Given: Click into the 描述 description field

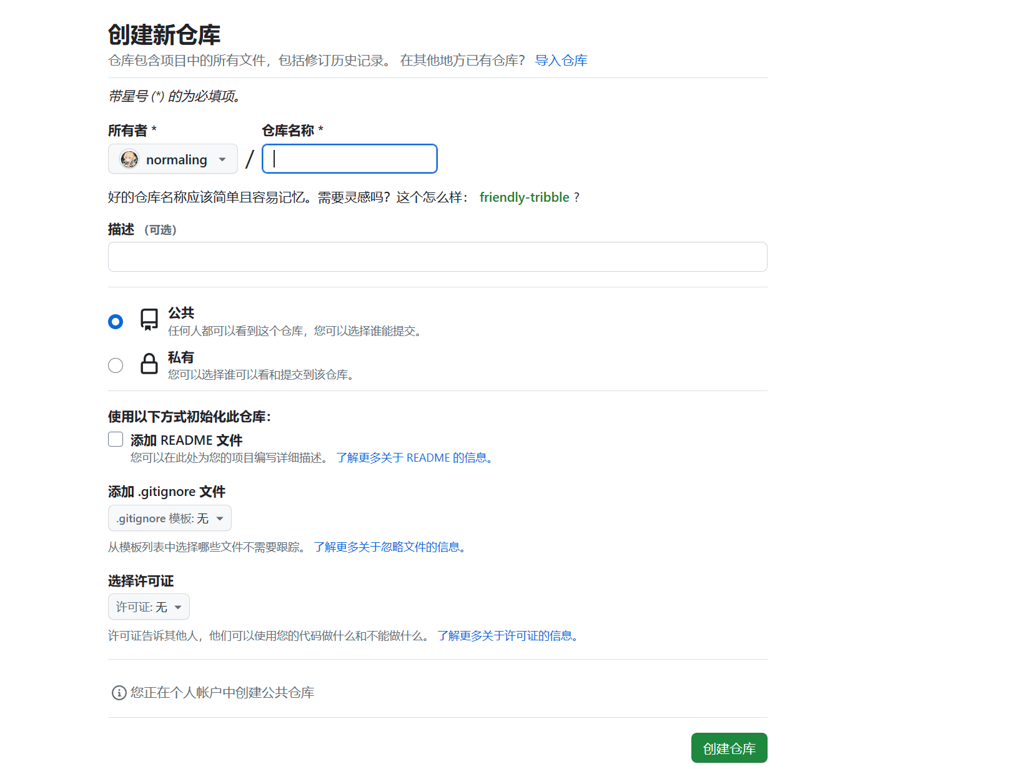Looking at the screenshot, I should pos(437,257).
